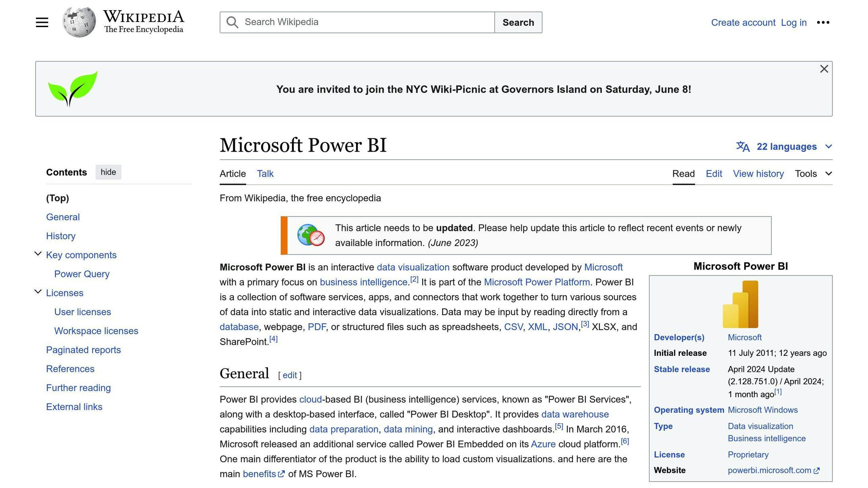
Task: Open the View history tab
Action: pos(758,174)
